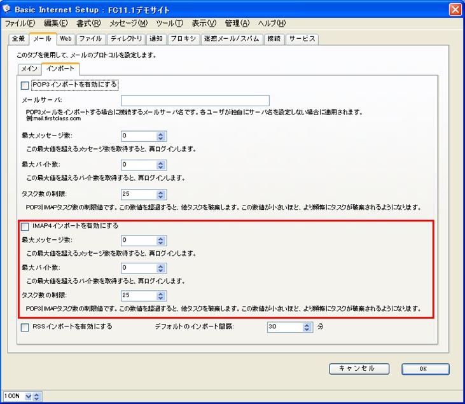Close the Basic Internet Setup window
The image size is (465, 404).
point(455,10)
